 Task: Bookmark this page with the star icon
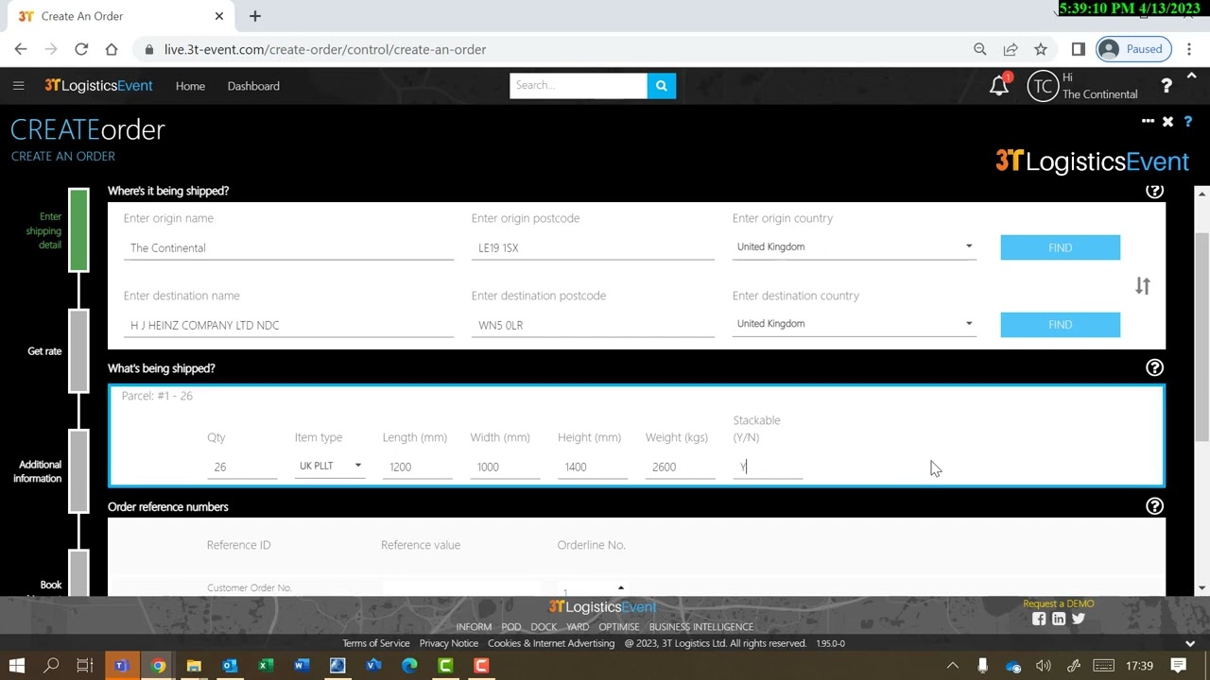(x=1041, y=49)
